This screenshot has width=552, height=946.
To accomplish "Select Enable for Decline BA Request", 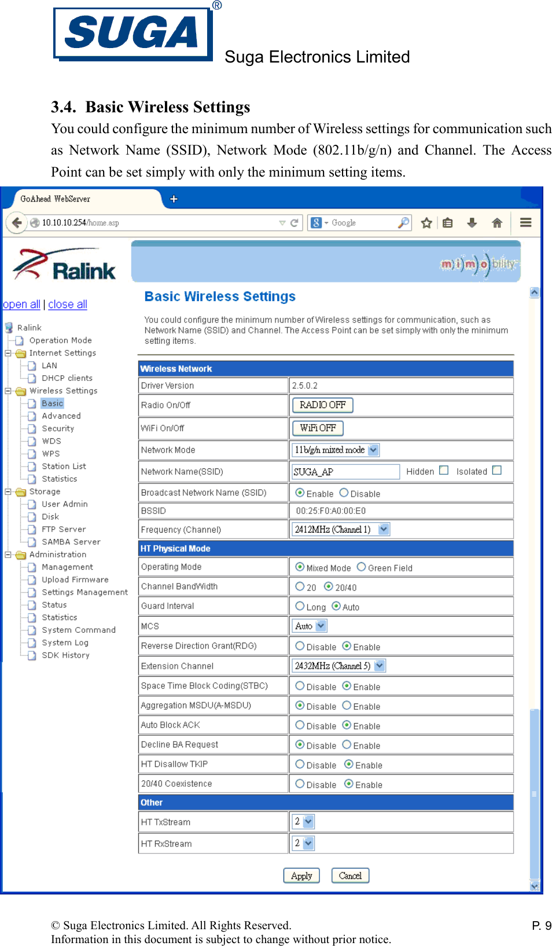I will coord(347,745).
